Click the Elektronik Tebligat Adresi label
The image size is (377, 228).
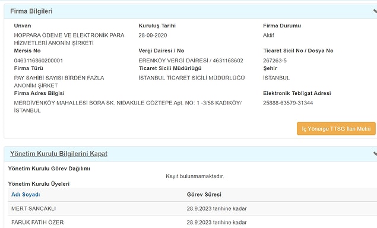pos(297,93)
